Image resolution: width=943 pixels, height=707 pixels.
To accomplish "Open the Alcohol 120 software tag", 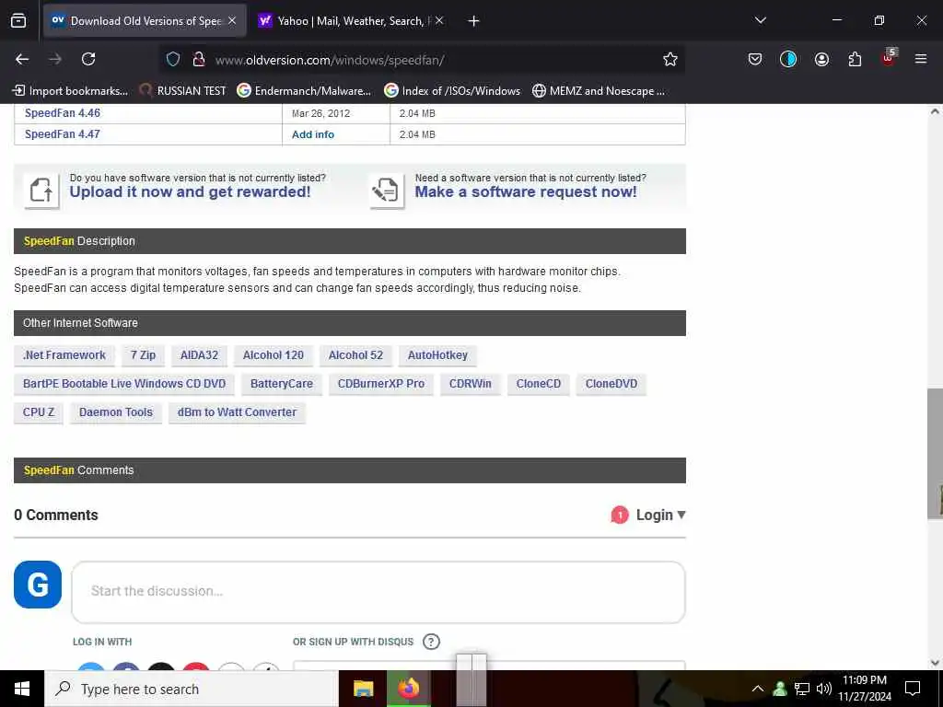I will pos(274,355).
